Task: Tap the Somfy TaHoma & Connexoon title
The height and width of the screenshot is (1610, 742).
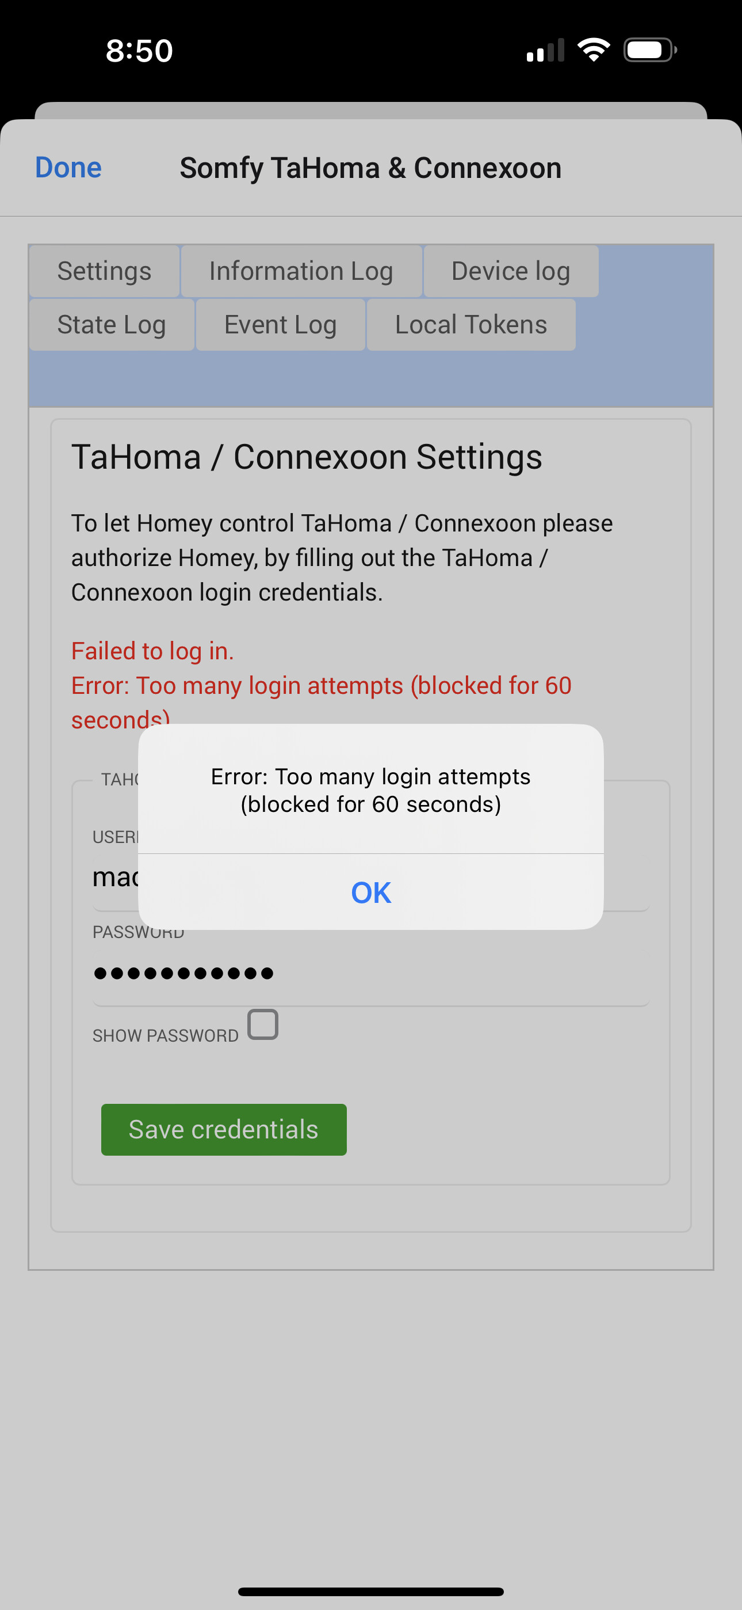Action: click(x=371, y=168)
